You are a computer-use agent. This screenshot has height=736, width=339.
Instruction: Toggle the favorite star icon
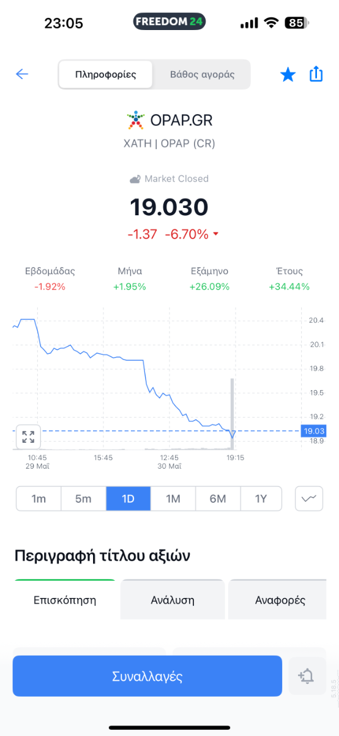288,75
